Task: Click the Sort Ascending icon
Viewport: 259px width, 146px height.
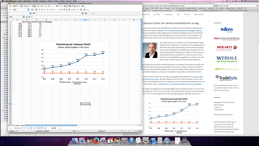Action: pyautogui.click(x=59, y=6)
